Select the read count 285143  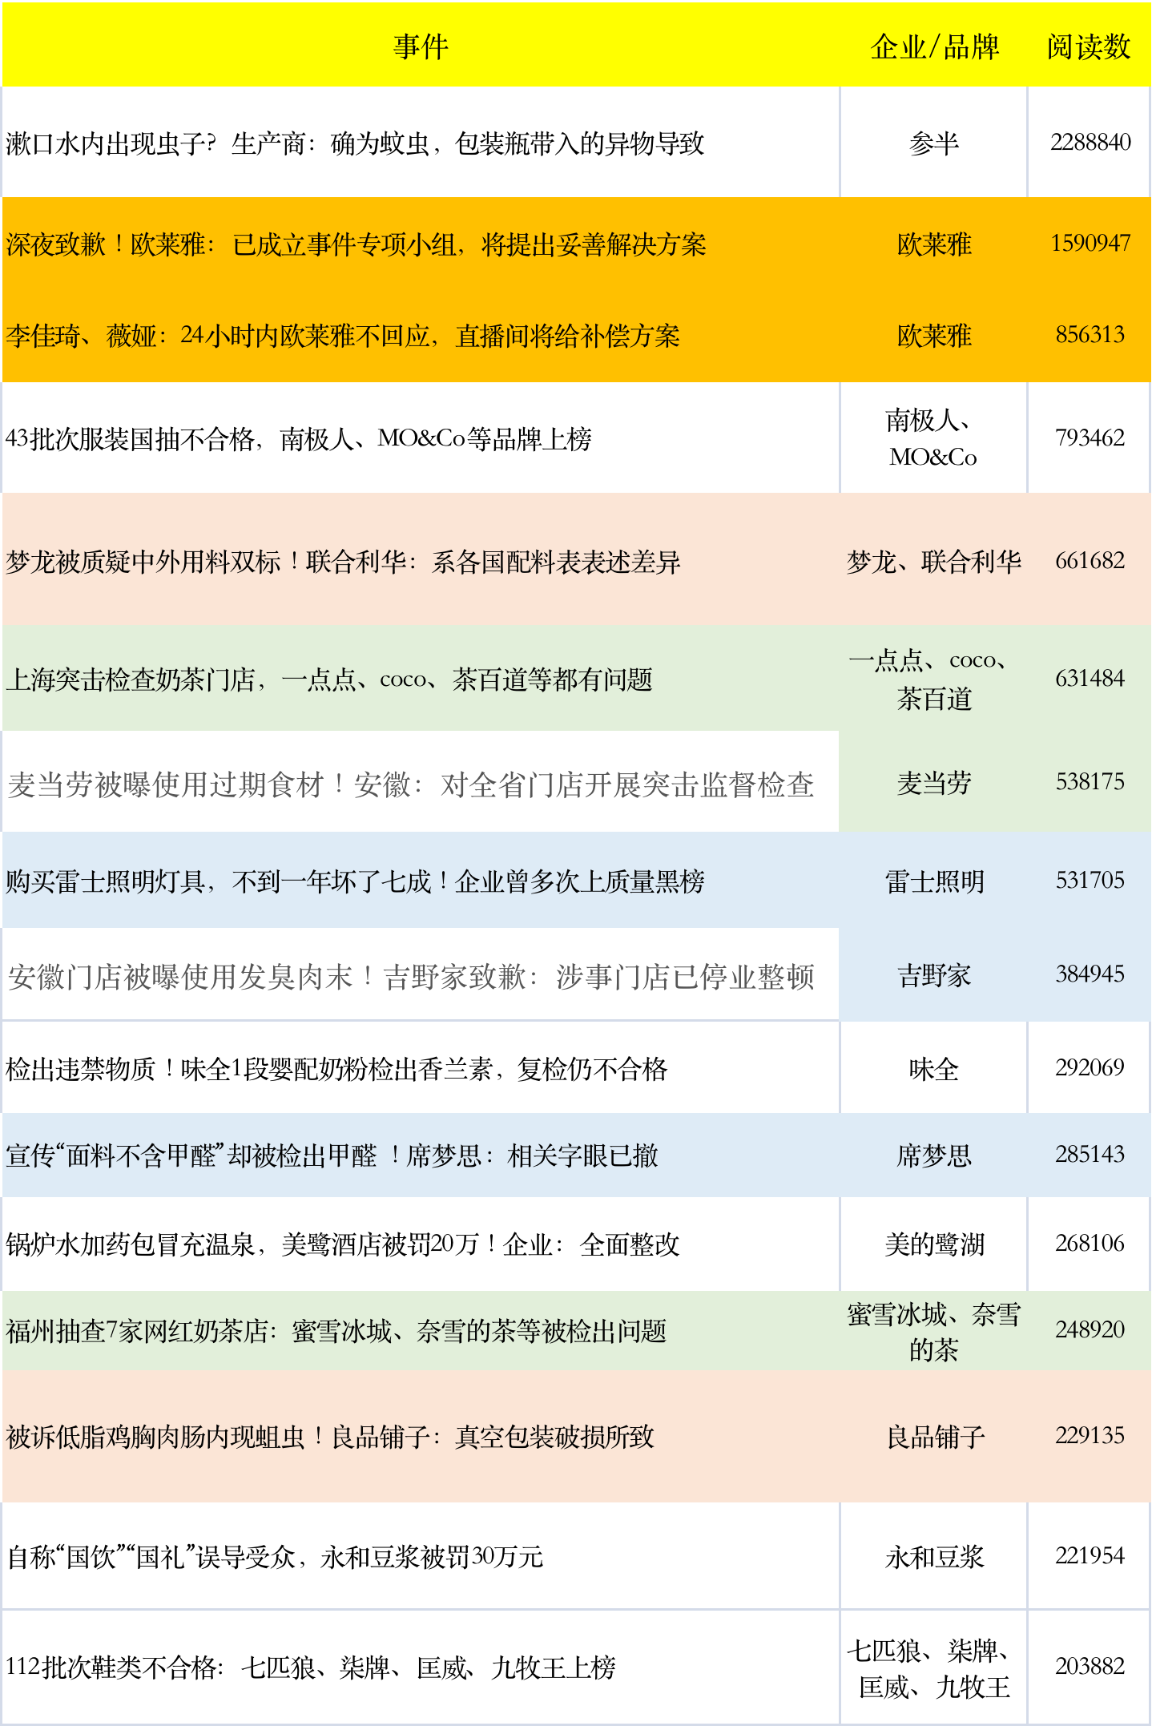1090,1155
